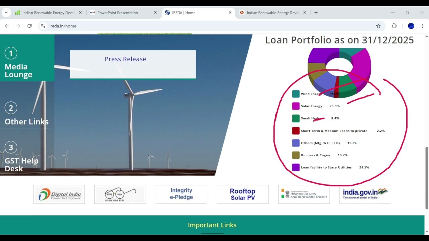This screenshot has width=429, height=241.
Task: Close the first Indian Renewable Energy tab
Action: click(x=80, y=13)
